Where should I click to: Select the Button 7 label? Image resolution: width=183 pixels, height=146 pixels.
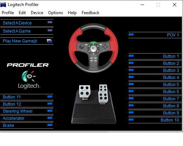pyautogui.click(x=171, y=99)
